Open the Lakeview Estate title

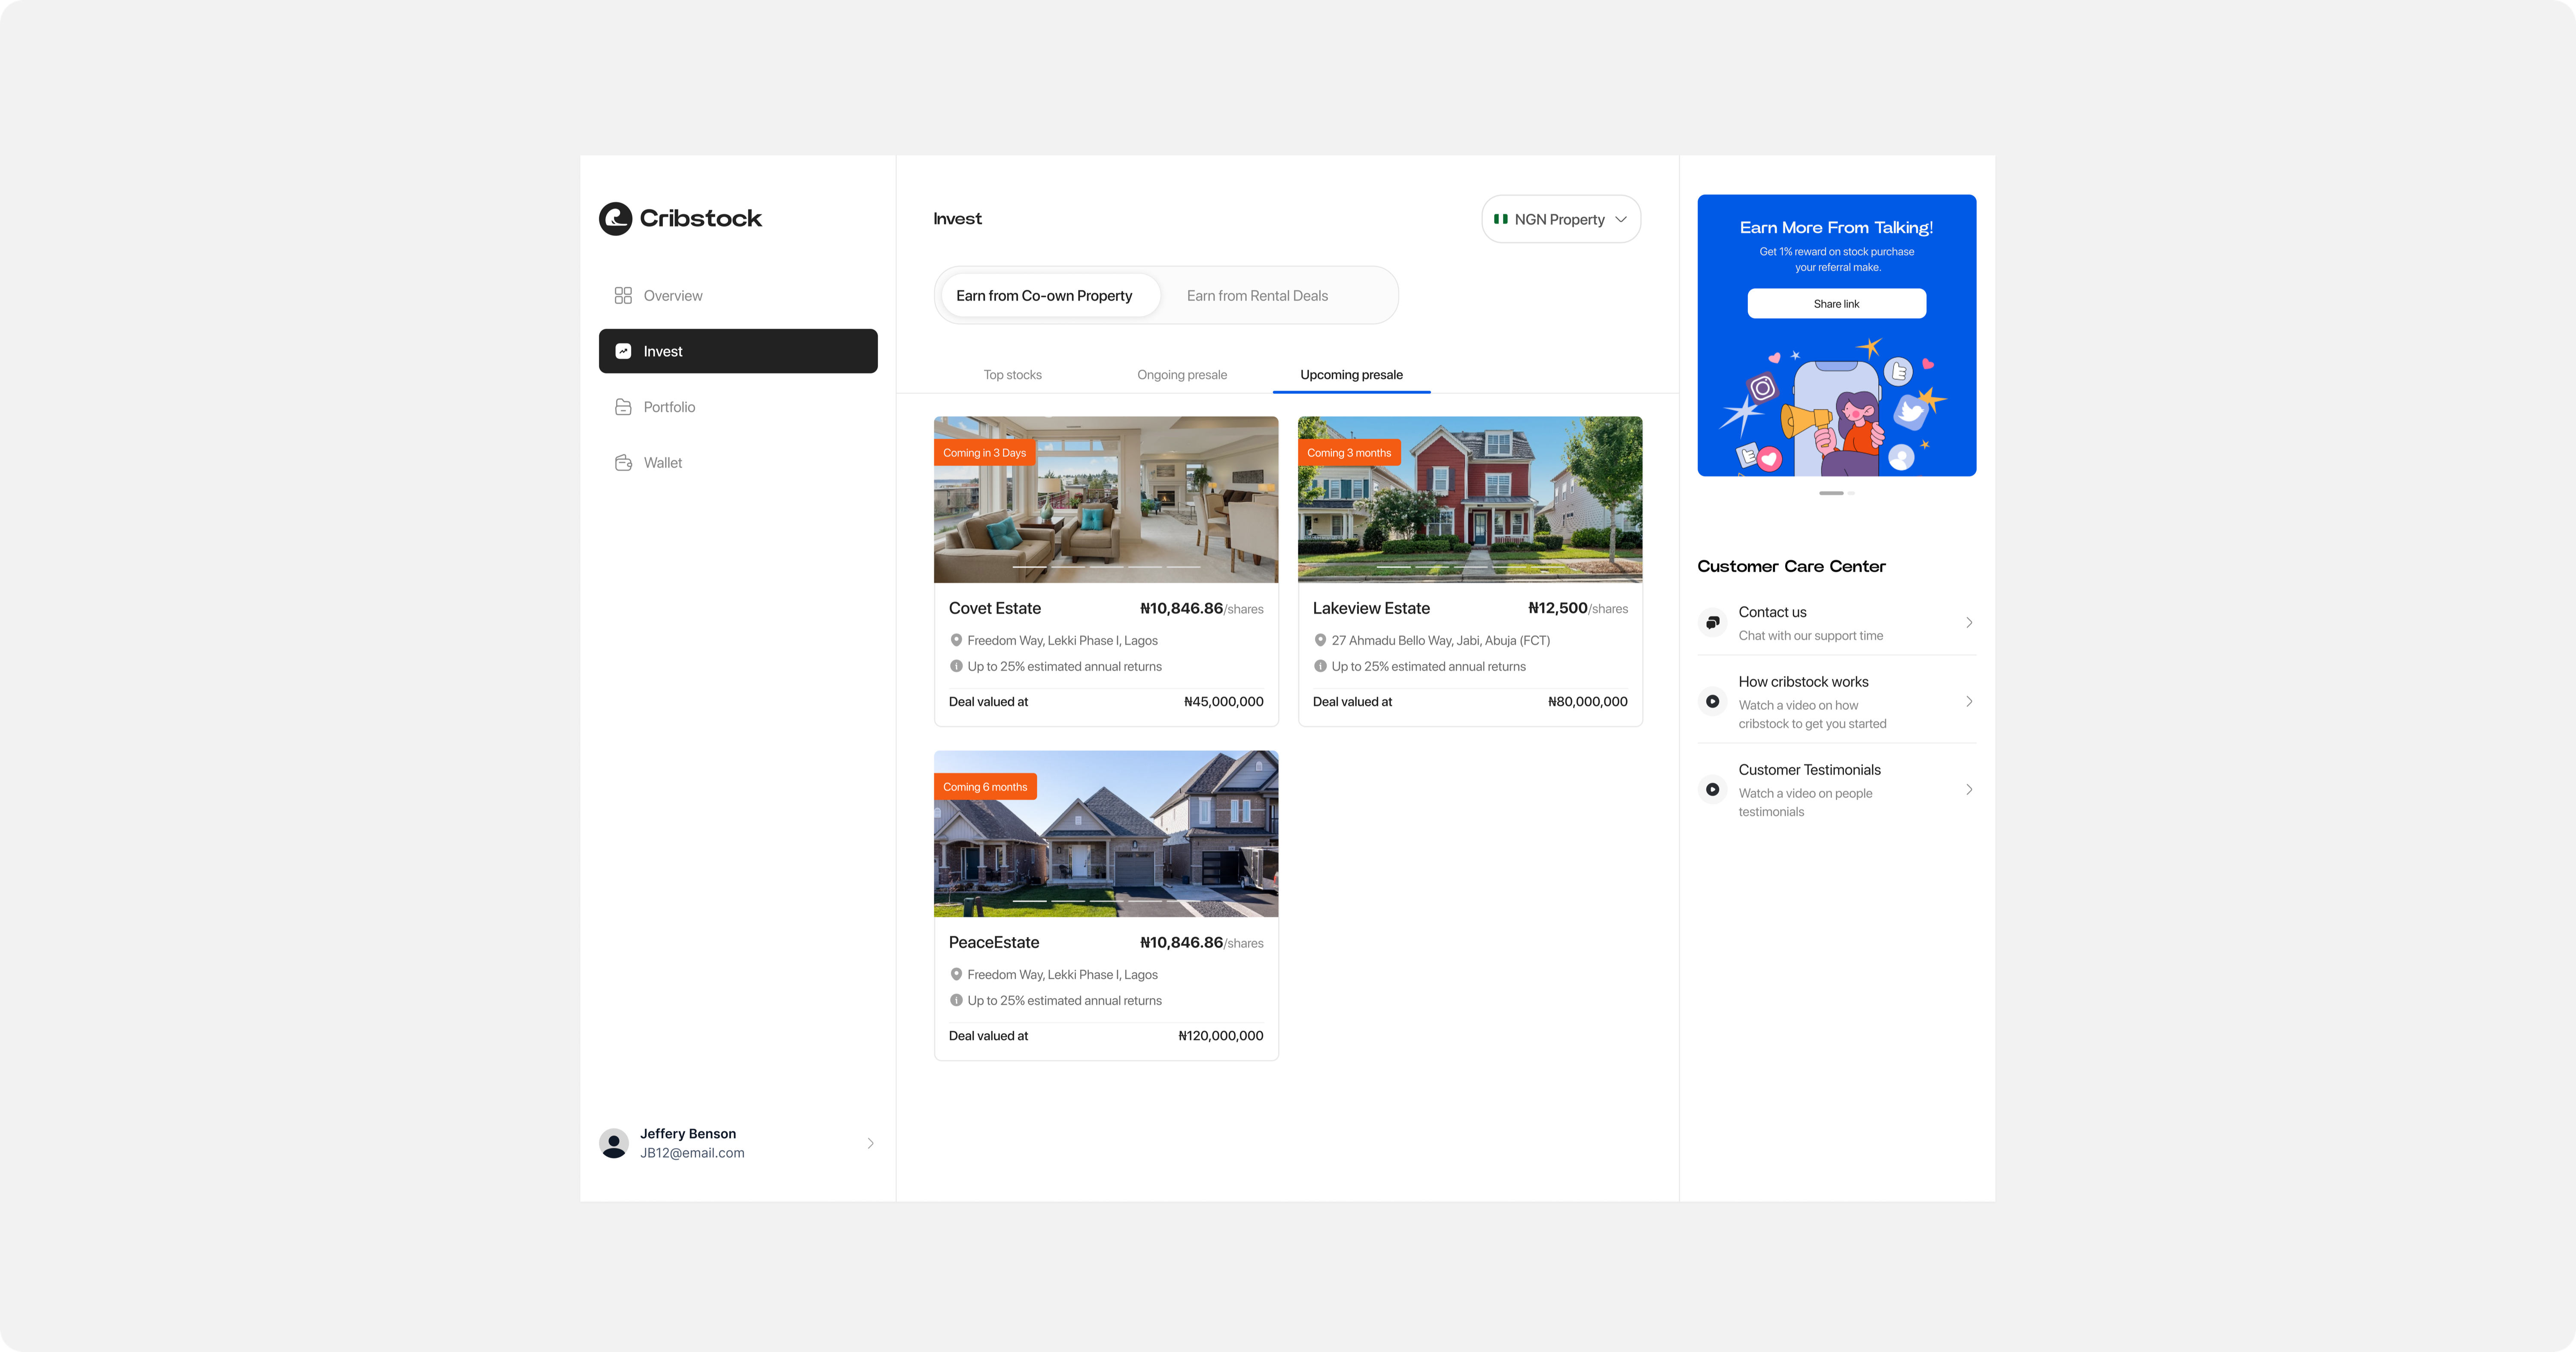(1371, 608)
